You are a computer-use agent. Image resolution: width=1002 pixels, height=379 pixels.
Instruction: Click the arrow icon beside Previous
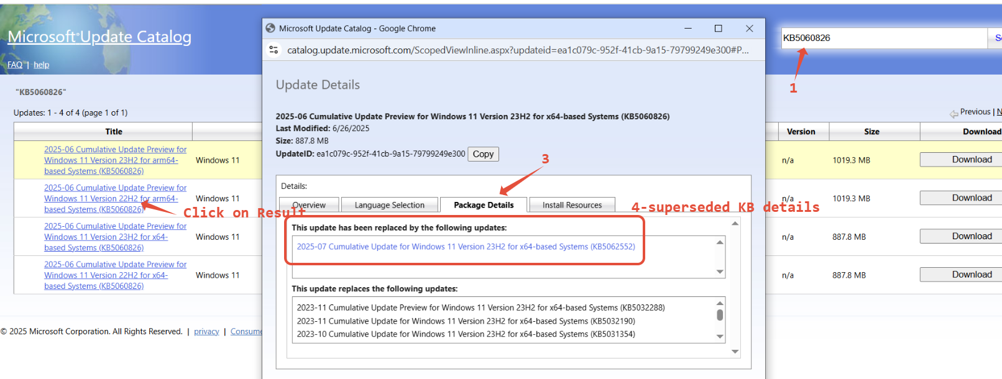coord(954,114)
